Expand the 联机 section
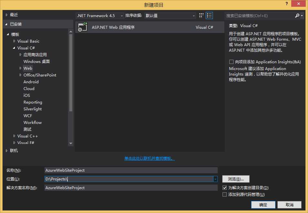 [x=6, y=150]
